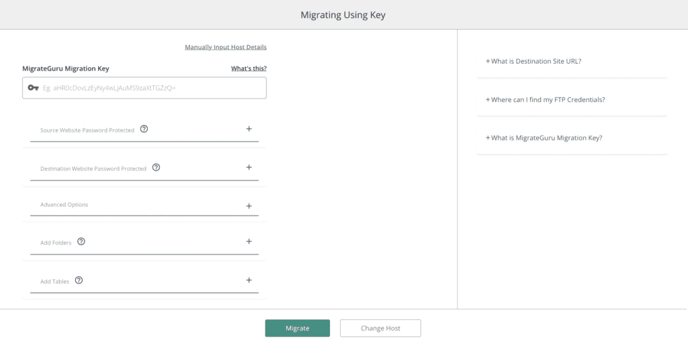Image resolution: width=688 pixels, height=356 pixels.
Task: Expand 'What is Destination Site URL?' FAQ
Action: pos(533,61)
